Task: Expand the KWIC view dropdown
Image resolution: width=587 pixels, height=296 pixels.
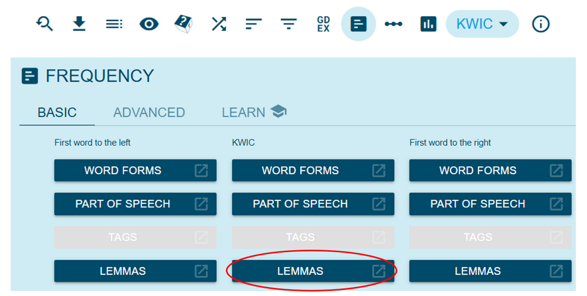Action: coord(482,24)
